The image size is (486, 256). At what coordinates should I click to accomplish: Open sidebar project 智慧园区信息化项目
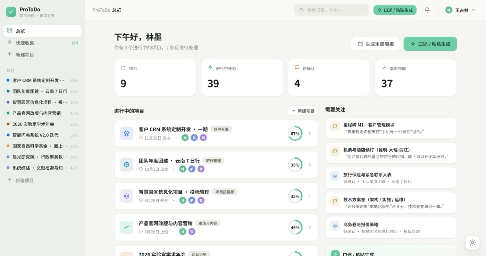coord(42,102)
